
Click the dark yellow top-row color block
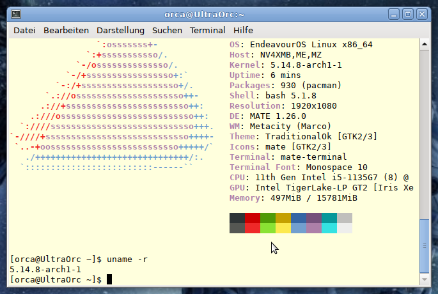pos(283,218)
